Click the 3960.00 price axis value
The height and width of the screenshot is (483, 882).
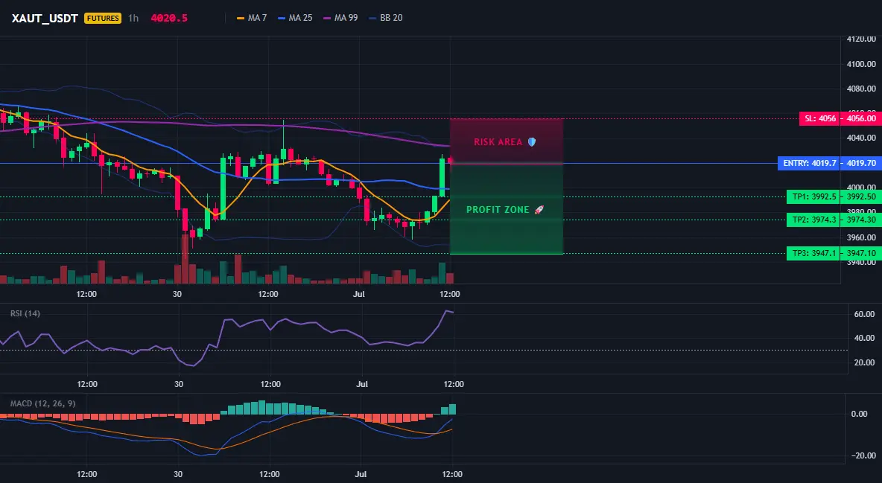coord(861,237)
